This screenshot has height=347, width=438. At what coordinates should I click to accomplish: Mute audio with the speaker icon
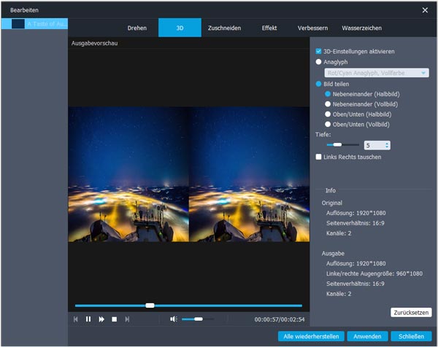pyautogui.click(x=174, y=319)
